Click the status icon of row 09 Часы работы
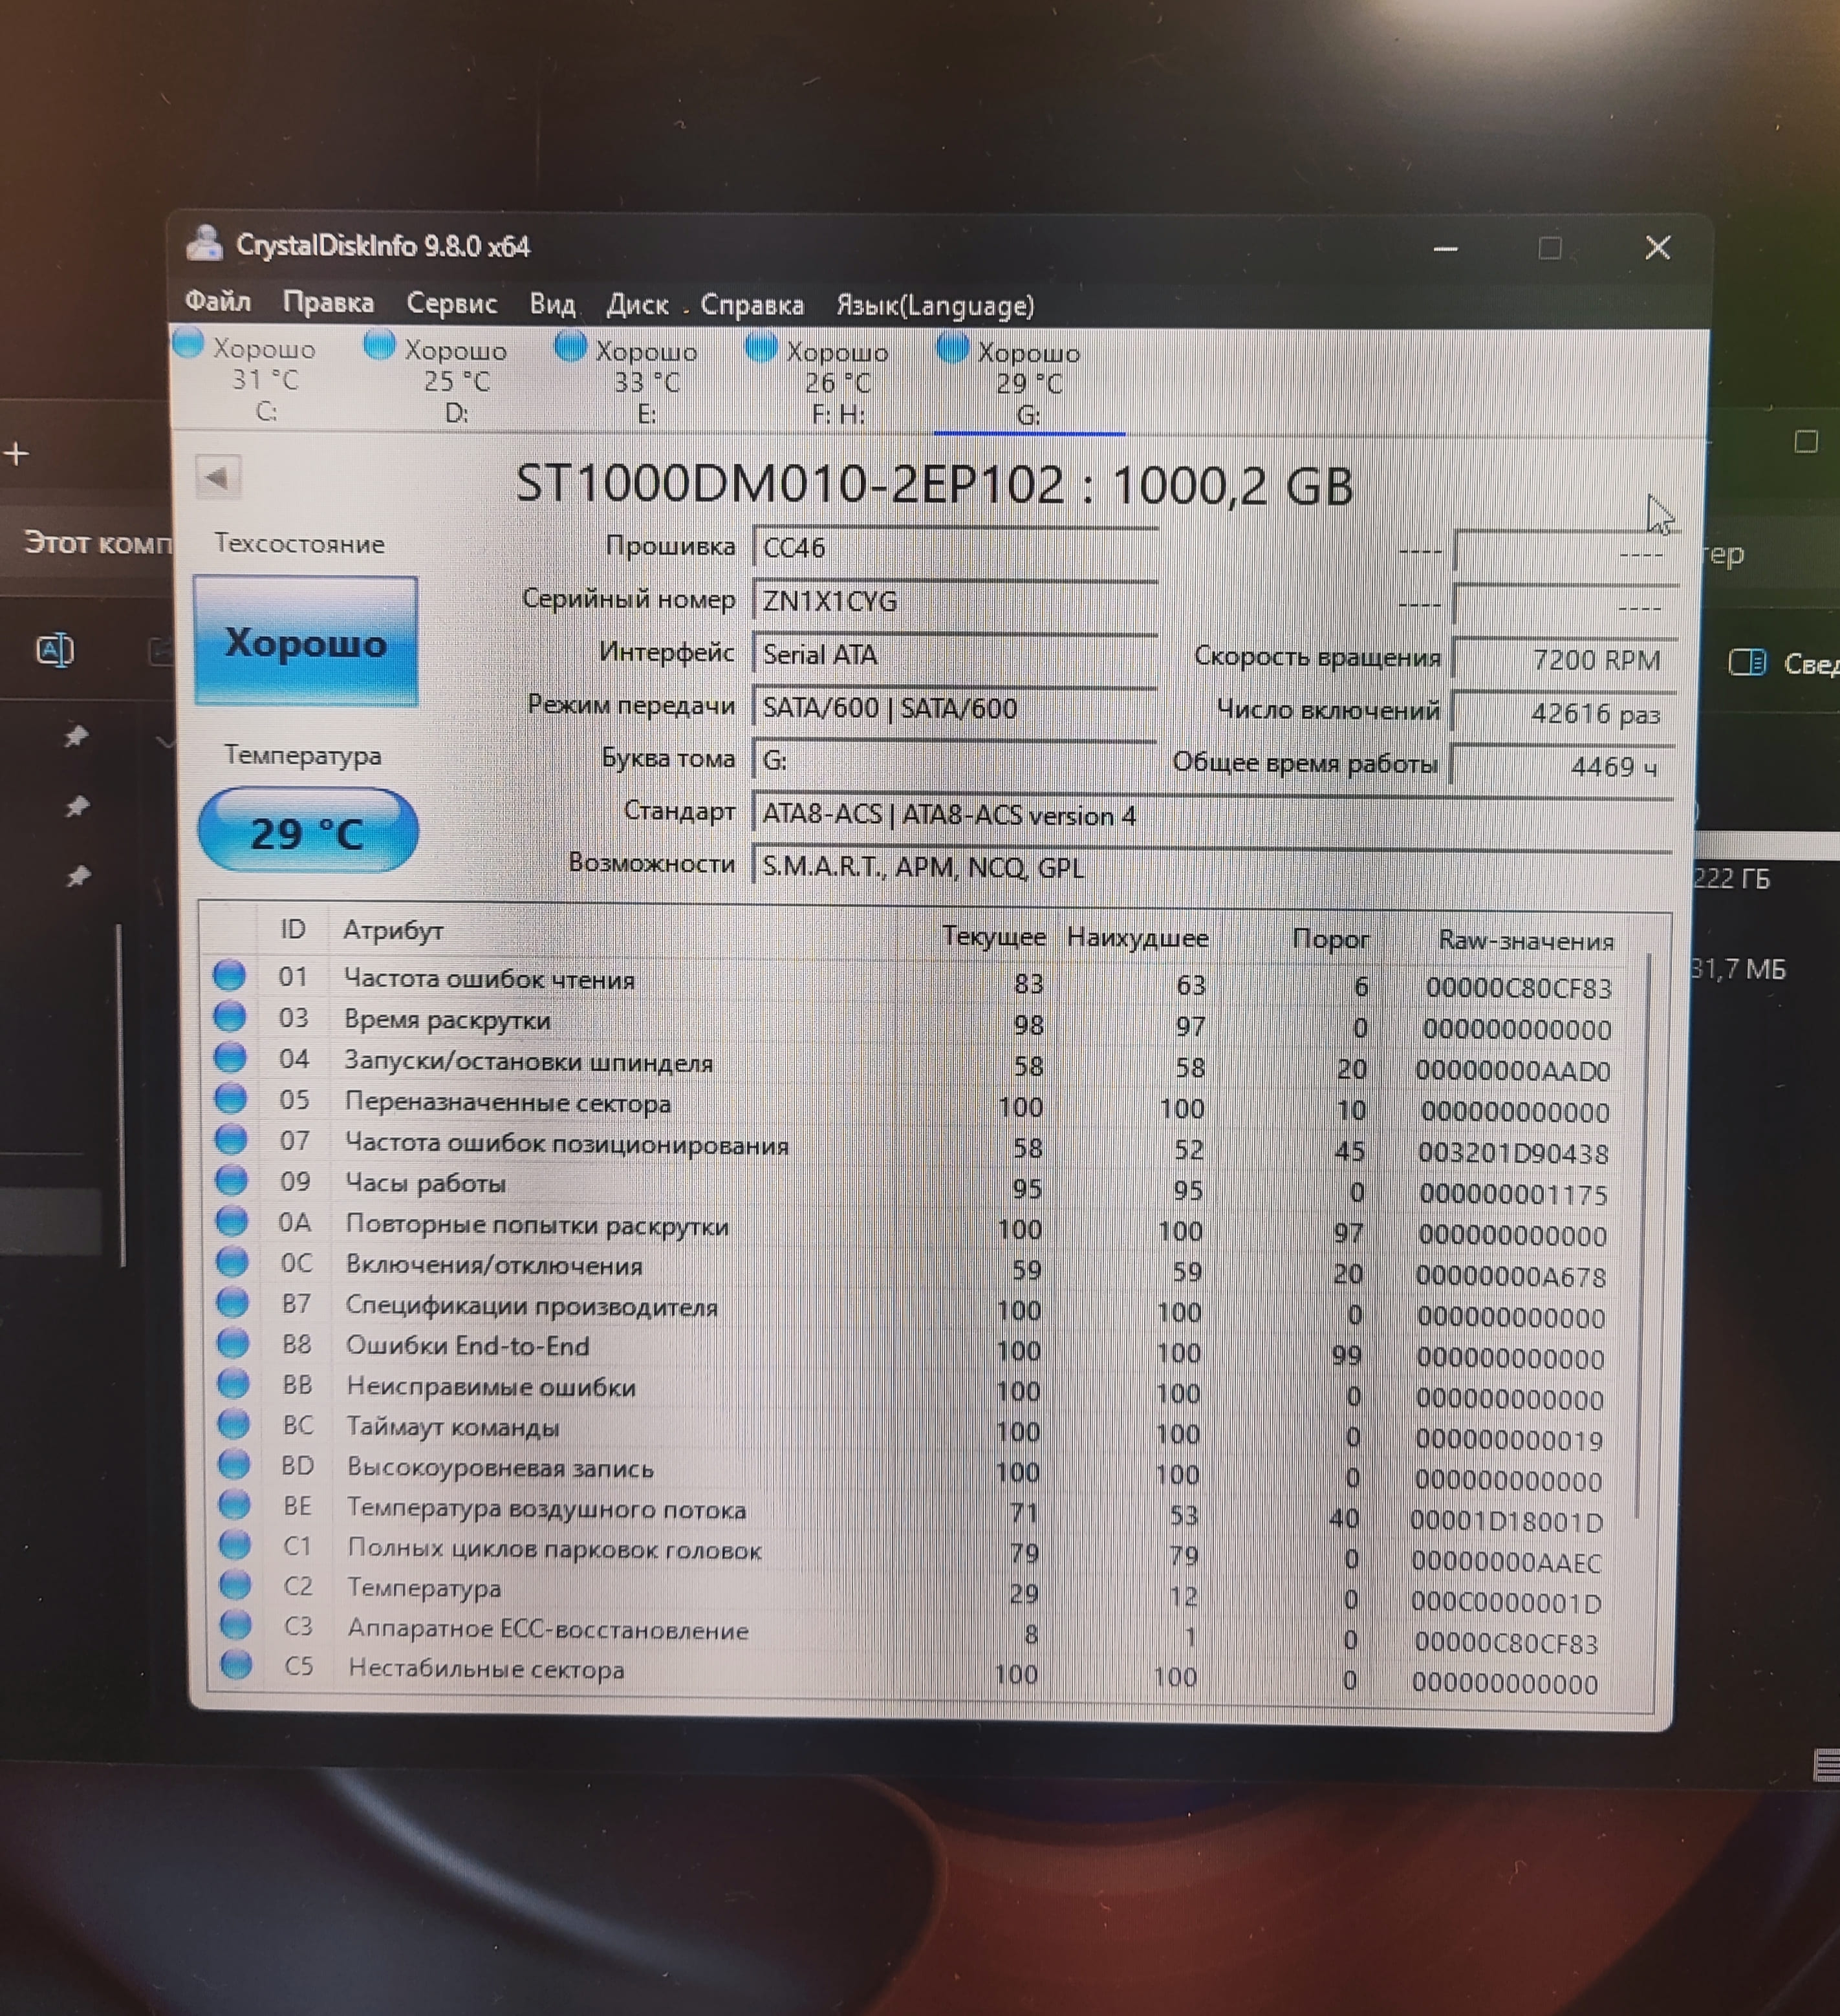Image resolution: width=1840 pixels, height=2016 pixels. tap(231, 1180)
